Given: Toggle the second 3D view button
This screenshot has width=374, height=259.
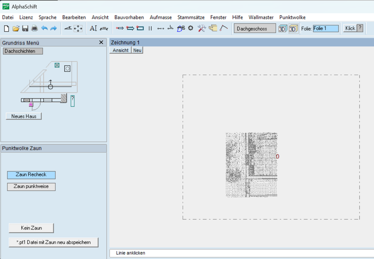Looking at the screenshot, I should (293, 29).
